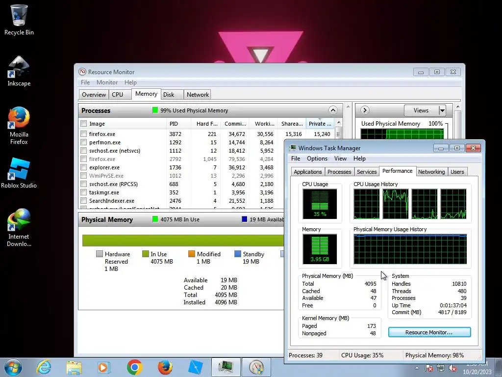Collapse the graphs pane arrow button
Image resolution: width=502 pixels, height=377 pixels.
365,110
